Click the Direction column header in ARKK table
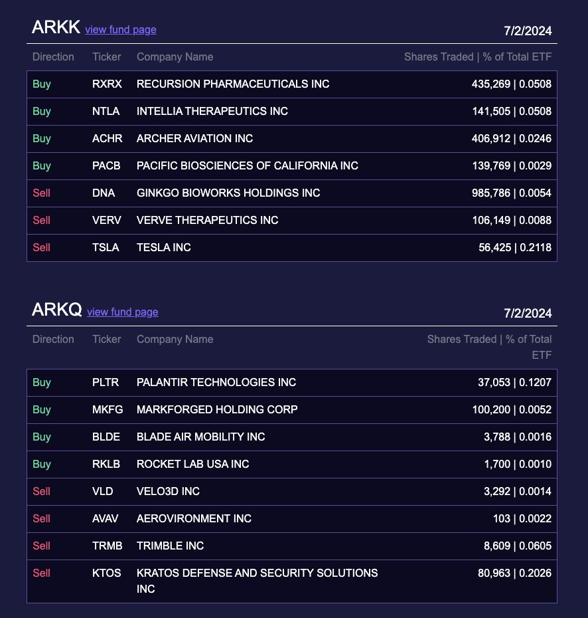The height and width of the screenshot is (618, 588). (53, 56)
